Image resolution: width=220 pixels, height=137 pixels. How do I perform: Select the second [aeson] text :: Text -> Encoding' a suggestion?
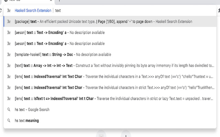(x=110, y=43)
